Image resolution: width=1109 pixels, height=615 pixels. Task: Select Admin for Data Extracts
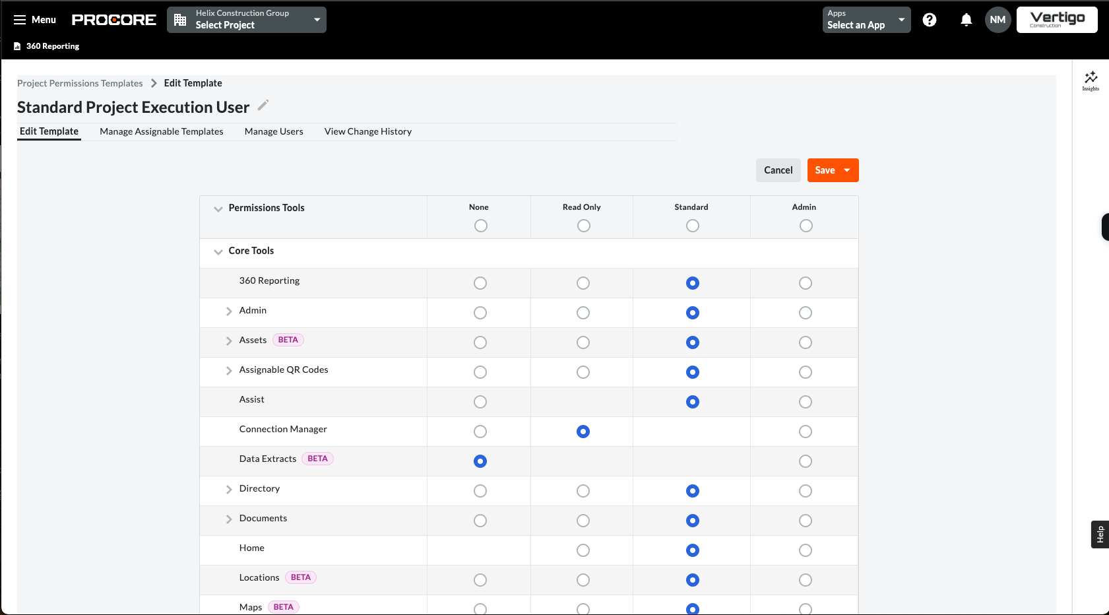pyautogui.click(x=806, y=461)
